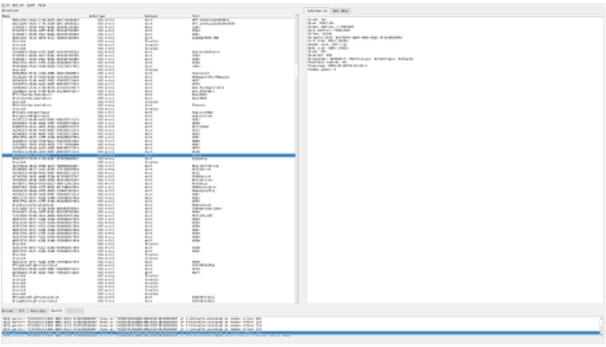
Task: Click the down arrow of the structure scrollbar
Action: (297, 301)
